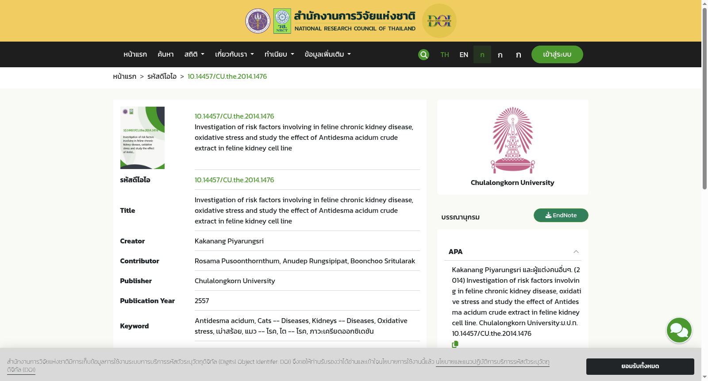Select the small font size option

click(482, 54)
